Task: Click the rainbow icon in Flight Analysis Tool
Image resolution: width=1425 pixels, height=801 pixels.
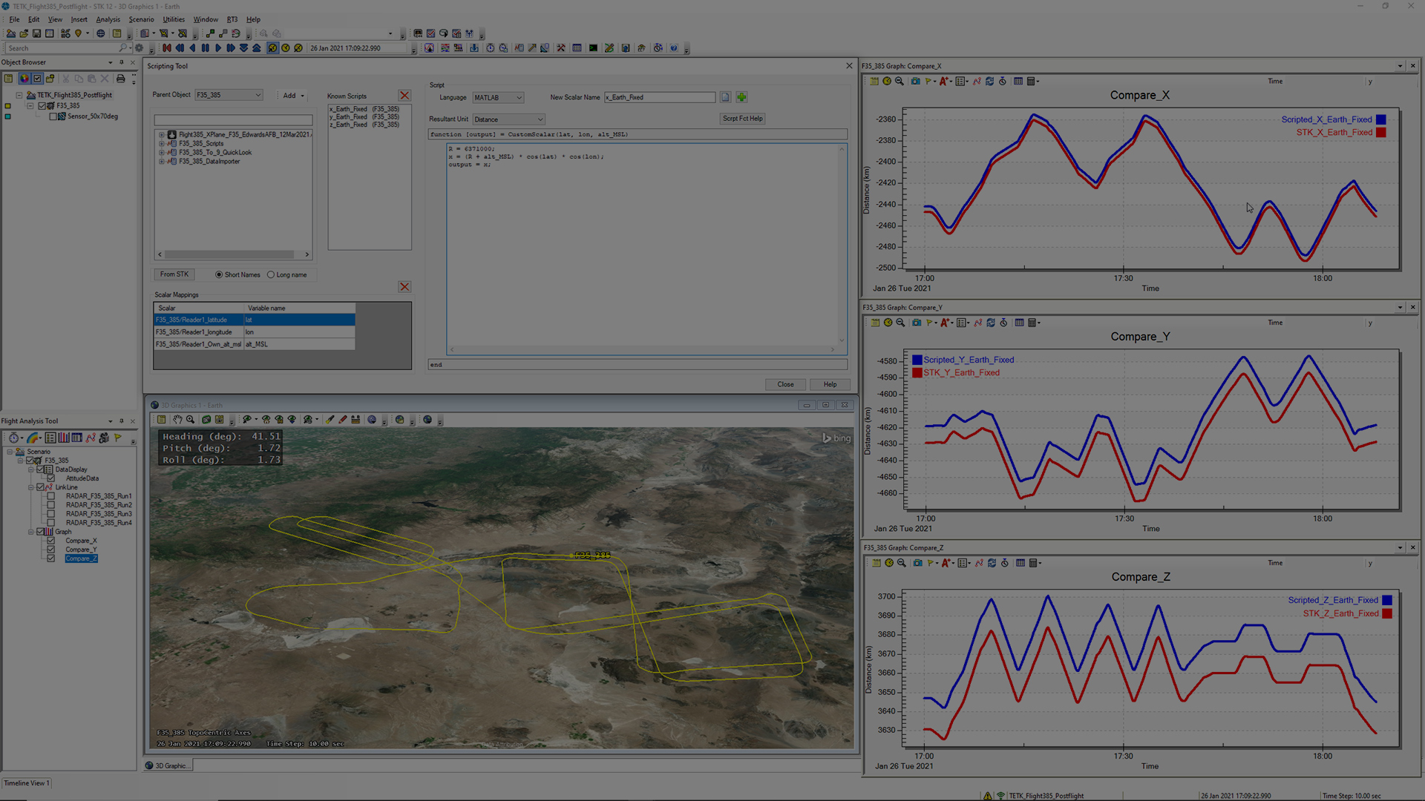Action: tap(33, 438)
